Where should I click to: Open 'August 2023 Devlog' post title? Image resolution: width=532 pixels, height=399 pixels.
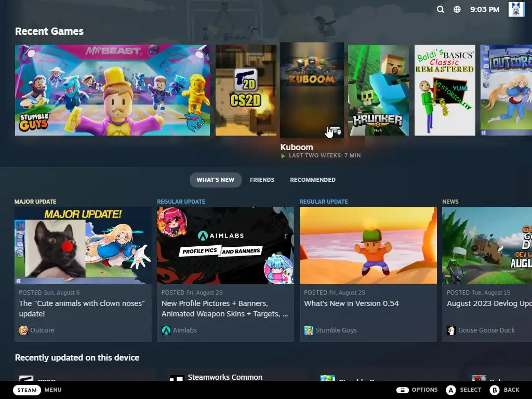coord(489,303)
